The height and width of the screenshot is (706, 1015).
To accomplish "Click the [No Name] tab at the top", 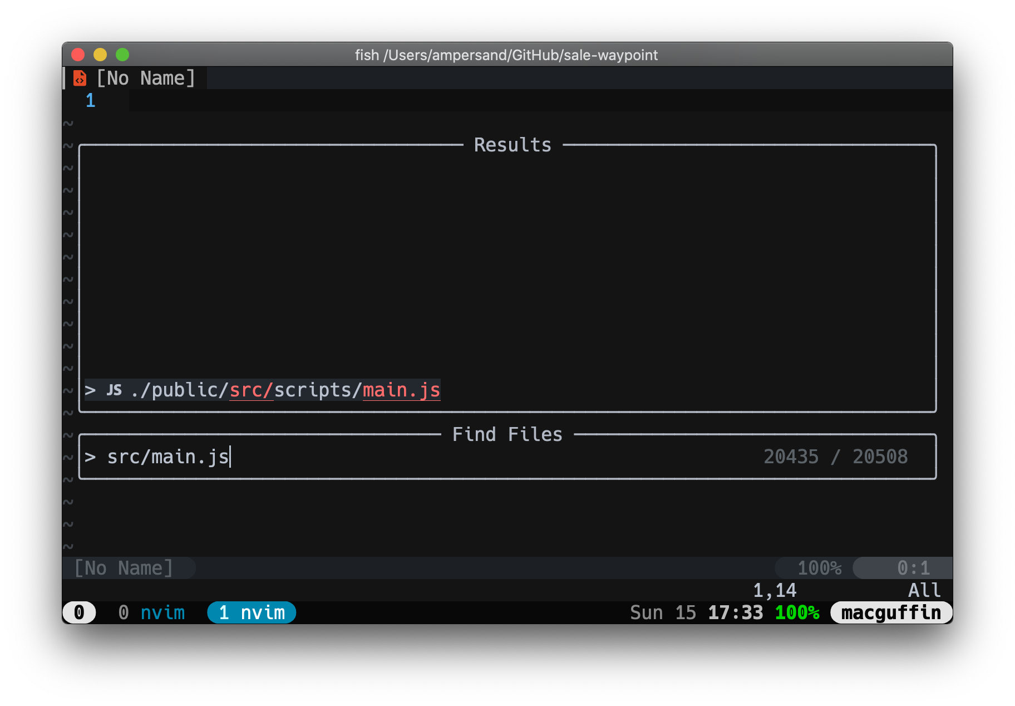I will pyautogui.click(x=145, y=78).
